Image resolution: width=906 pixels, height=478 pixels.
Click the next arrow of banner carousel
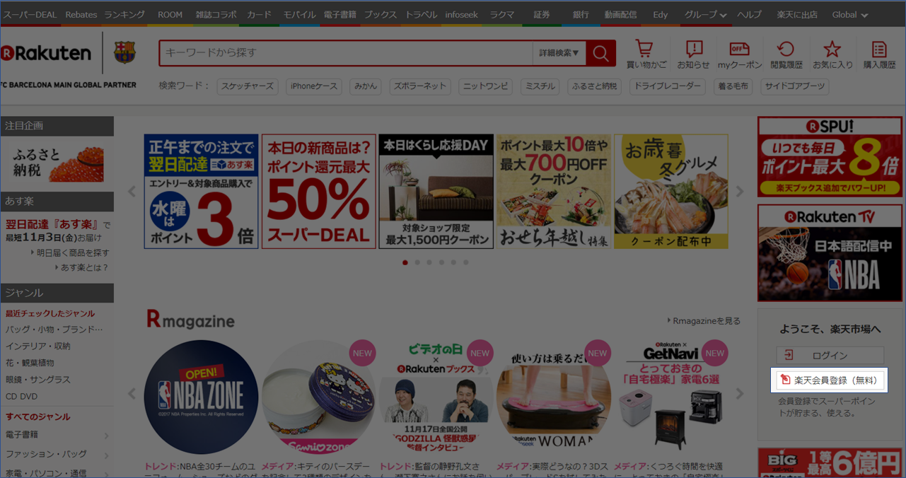coord(740,192)
